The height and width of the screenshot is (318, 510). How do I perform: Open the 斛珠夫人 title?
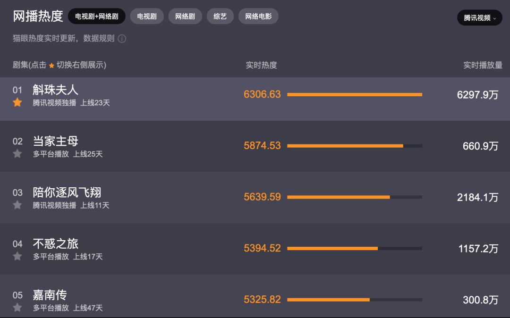tap(55, 90)
